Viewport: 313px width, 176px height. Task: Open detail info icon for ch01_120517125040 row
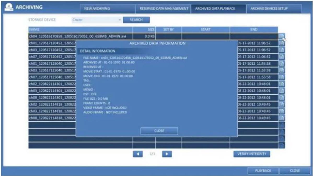281,63
